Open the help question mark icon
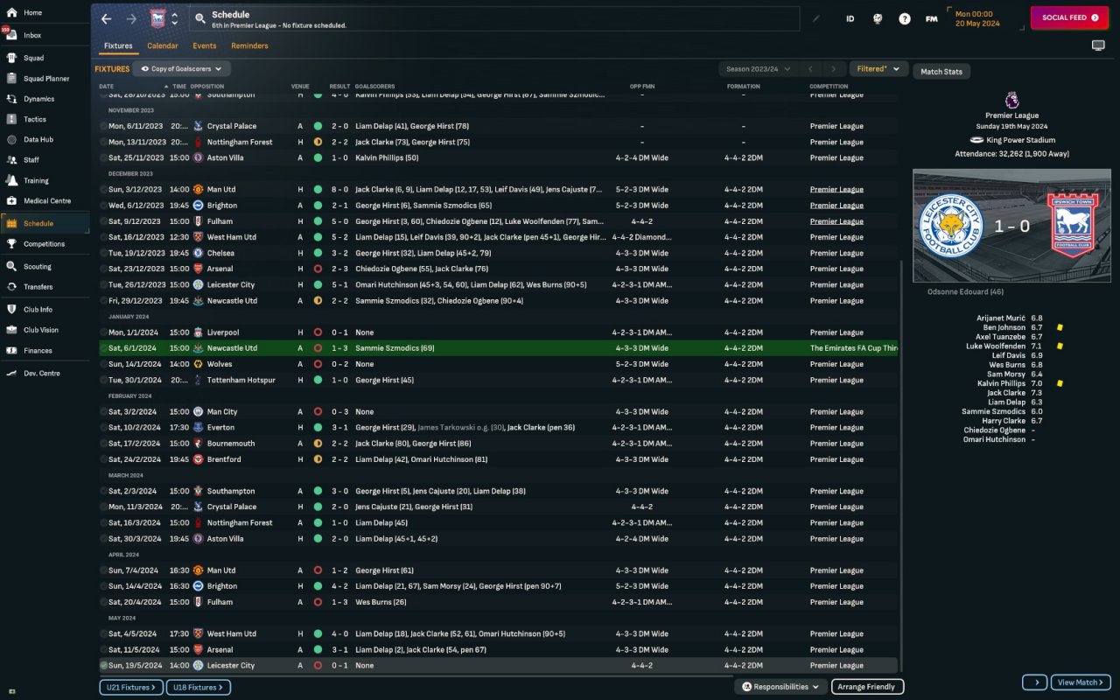Screen dimensions: 1120x700 point(905,18)
